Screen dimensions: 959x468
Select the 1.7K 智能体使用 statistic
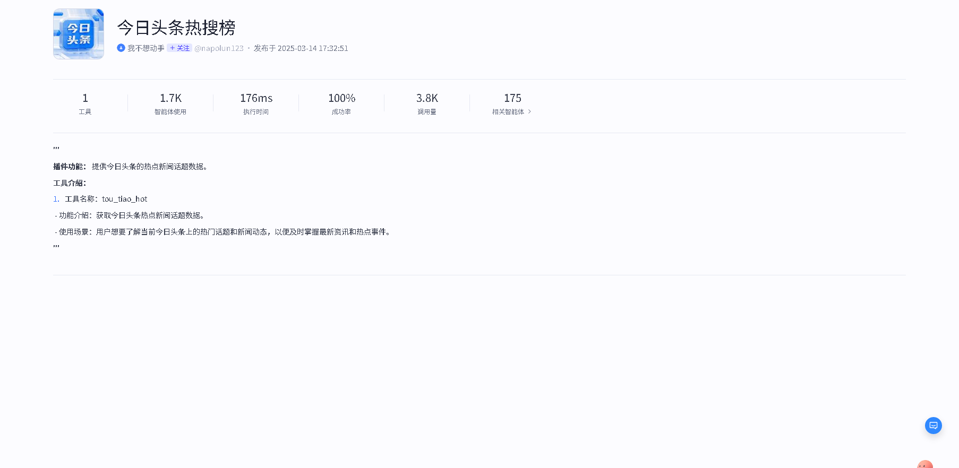click(170, 104)
